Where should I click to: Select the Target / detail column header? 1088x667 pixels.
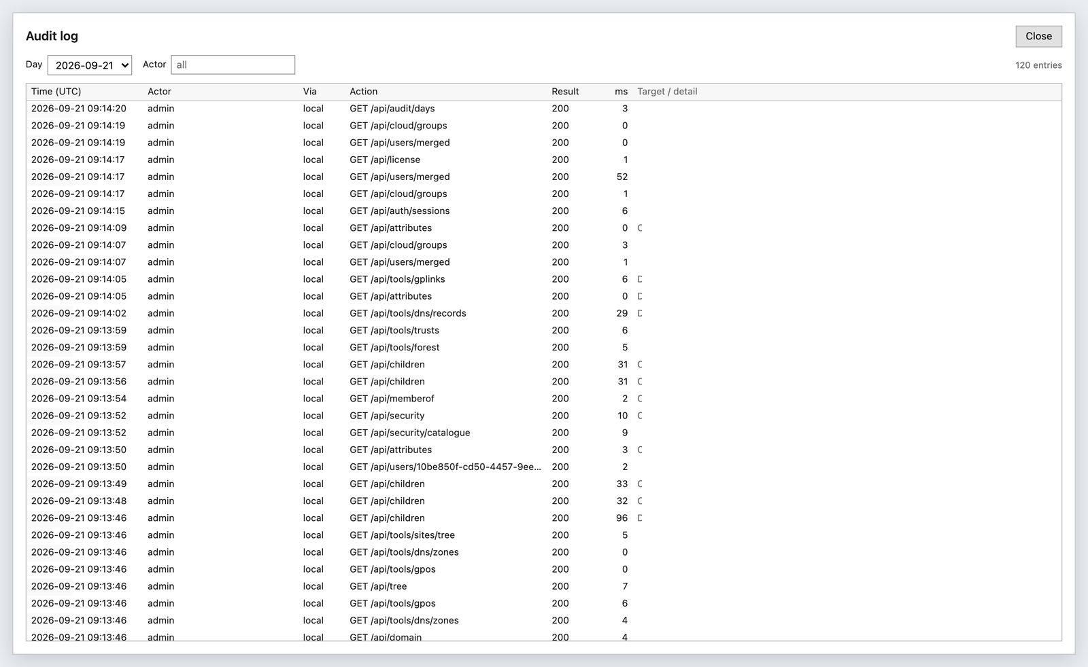pyautogui.click(x=667, y=92)
